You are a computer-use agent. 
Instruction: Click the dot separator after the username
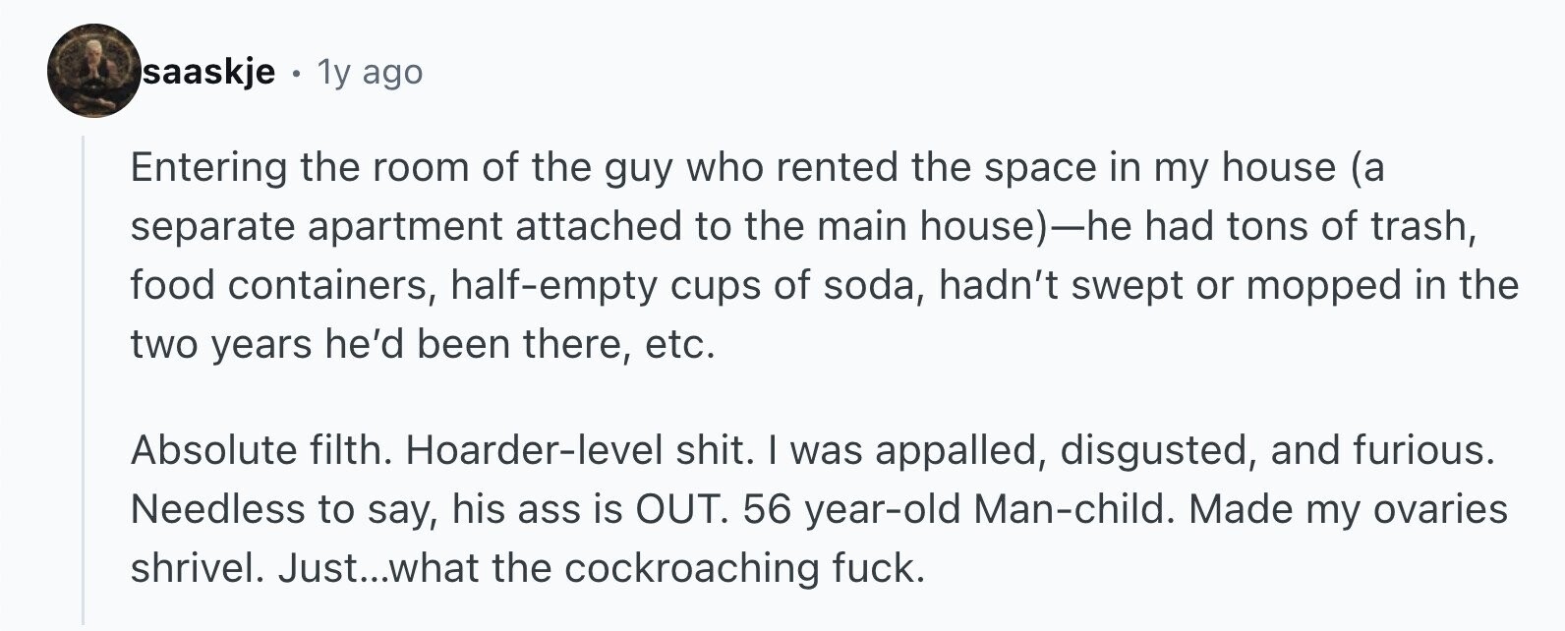(296, 73)
